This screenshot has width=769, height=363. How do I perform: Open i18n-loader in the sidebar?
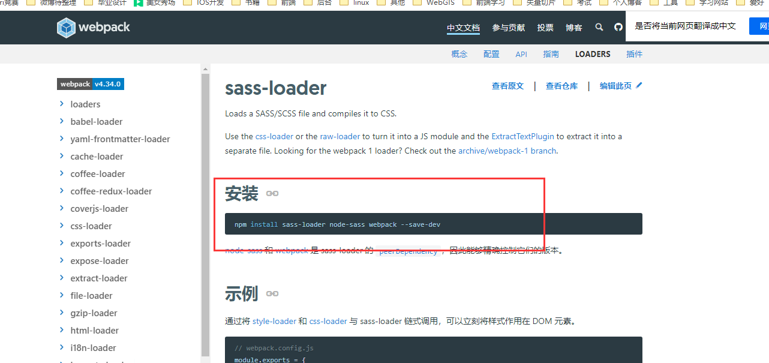[x=93, y=348]
